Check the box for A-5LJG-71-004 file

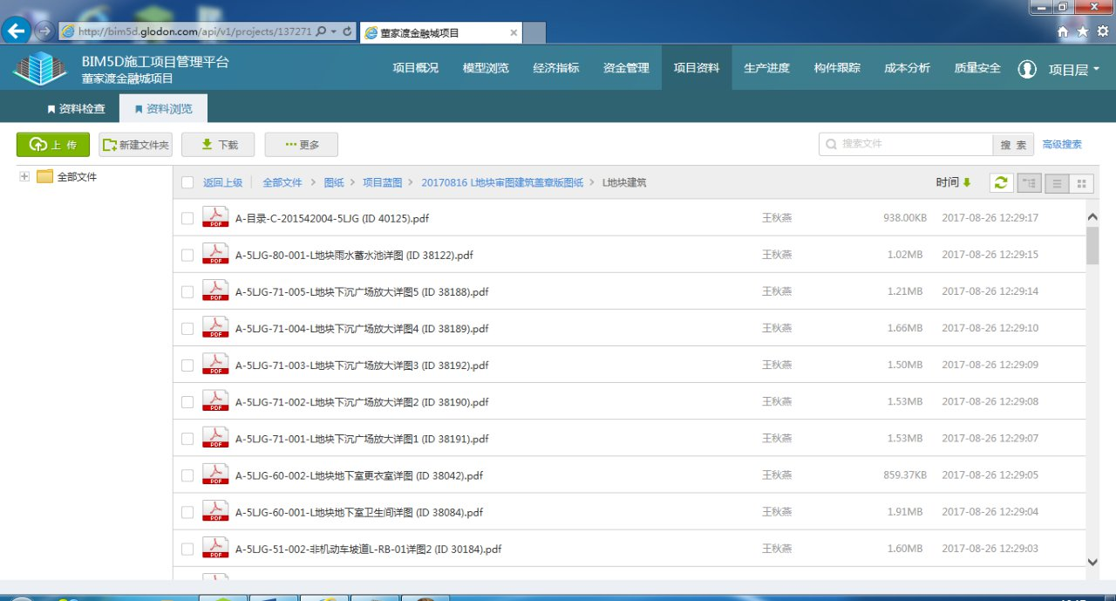click(x=187, y=328)
